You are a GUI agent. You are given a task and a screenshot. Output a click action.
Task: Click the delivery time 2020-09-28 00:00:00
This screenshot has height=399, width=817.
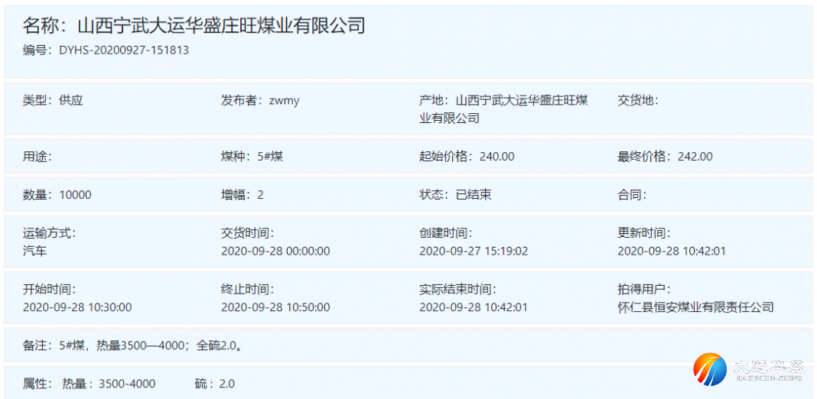click(275, 251)
